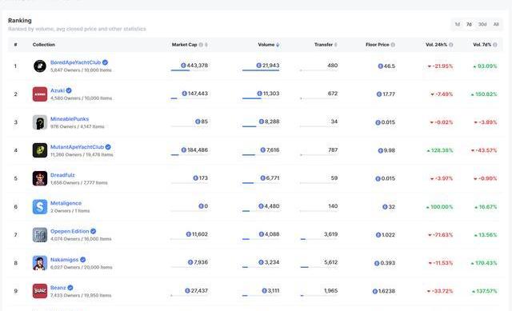Click the MutantApeYachtClub collection icon

click(40, 150)
